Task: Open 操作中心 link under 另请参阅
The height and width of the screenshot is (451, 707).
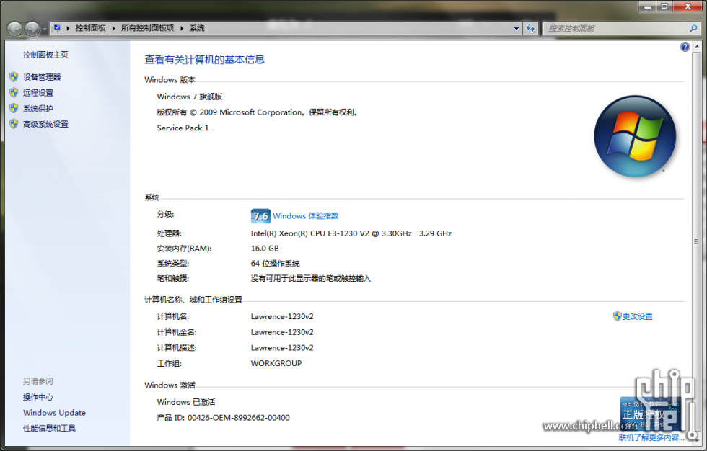Action: coord(38,397)
